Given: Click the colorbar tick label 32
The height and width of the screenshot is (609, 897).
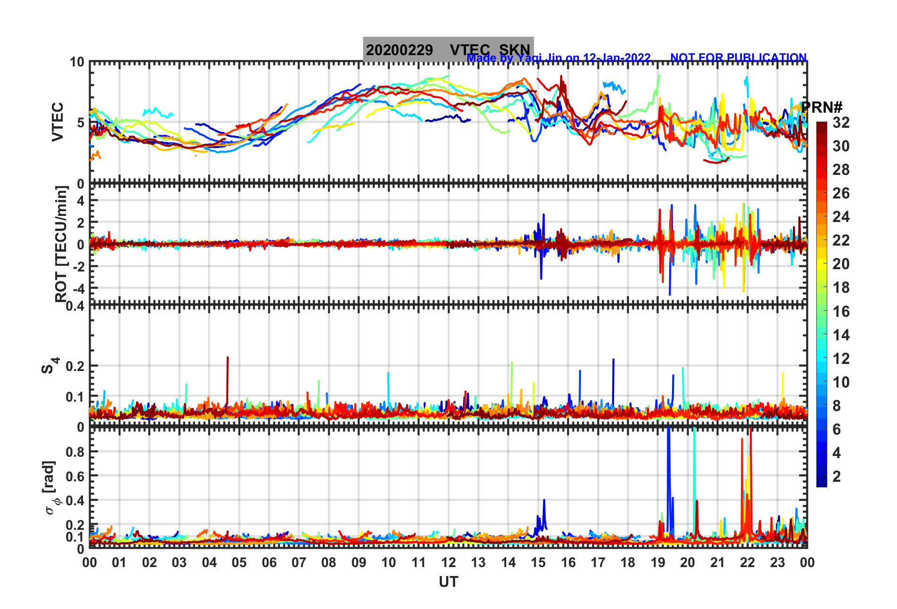Looking at the screenshot, I should coord(841,123).
